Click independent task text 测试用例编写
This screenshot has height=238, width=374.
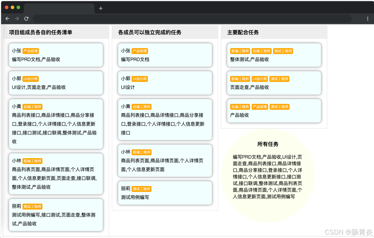click(x=135, y=197)
